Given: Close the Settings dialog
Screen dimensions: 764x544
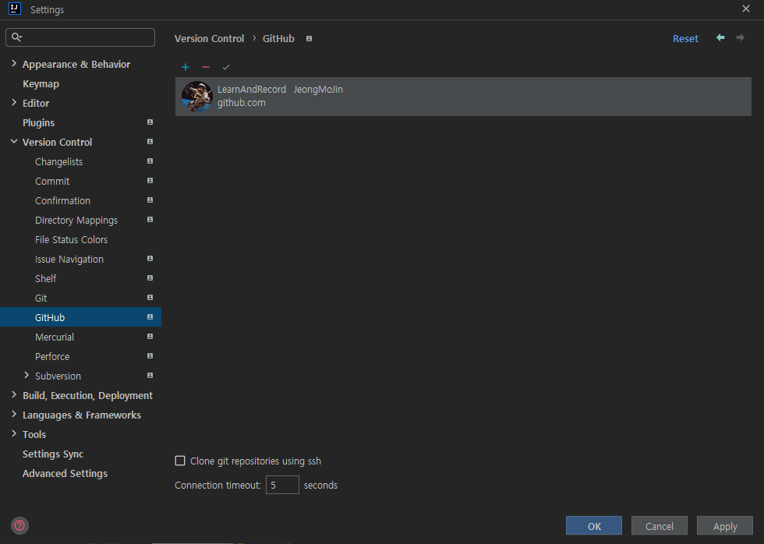Looking at the screenshot, I should pos(745,9).
